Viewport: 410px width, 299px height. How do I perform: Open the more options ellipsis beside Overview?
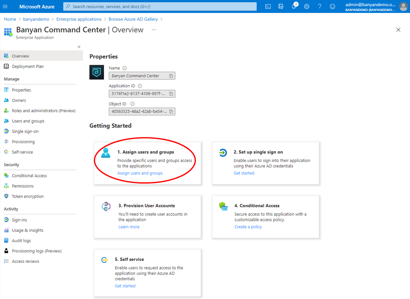(154, 30)
